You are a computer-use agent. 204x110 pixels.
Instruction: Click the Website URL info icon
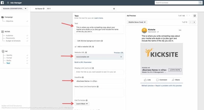point(86,52)
